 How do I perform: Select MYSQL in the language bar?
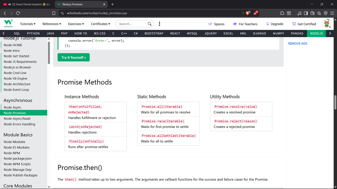[x=192, y=33]
